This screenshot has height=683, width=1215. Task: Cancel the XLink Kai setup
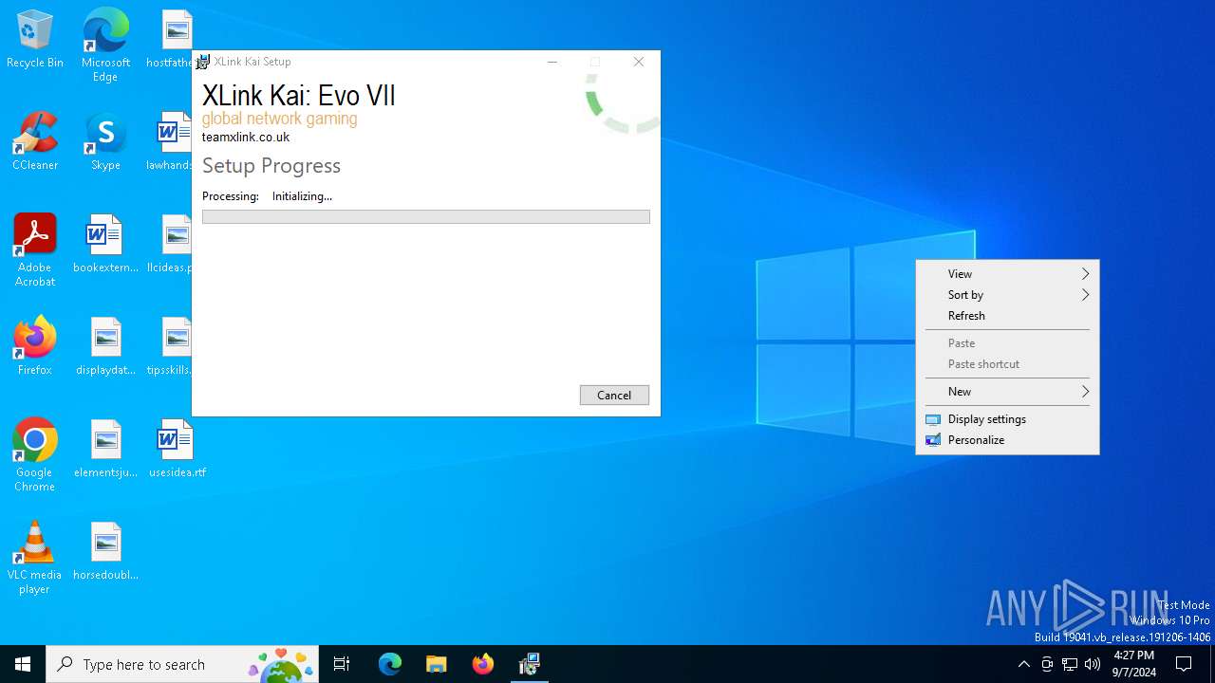[614, 396]
